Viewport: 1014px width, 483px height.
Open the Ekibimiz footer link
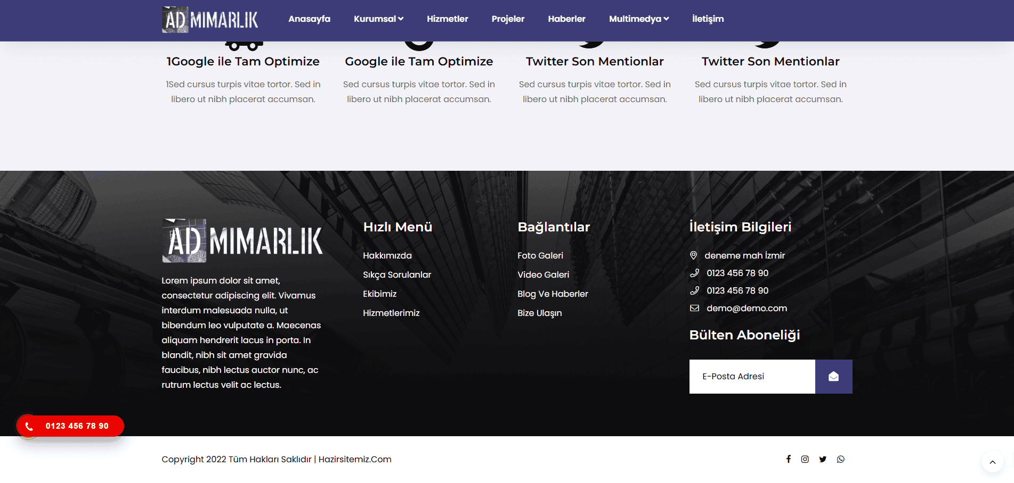[x=379, y=294]
